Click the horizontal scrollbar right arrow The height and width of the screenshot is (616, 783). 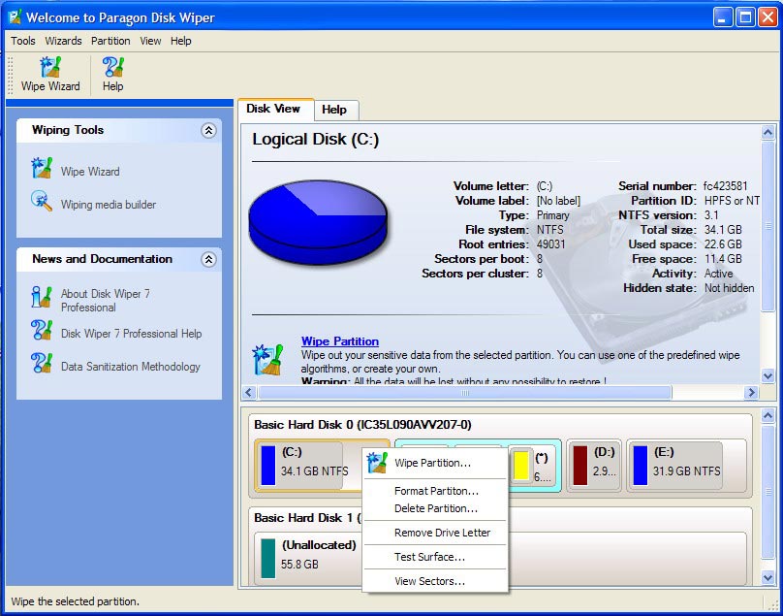point(750,393)
